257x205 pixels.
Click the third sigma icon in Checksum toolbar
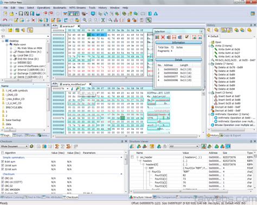point(68,146)
